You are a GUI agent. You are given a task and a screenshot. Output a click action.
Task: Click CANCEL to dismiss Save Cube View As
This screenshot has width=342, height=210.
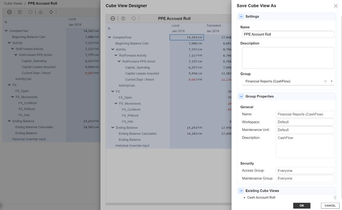click(329, 206)
